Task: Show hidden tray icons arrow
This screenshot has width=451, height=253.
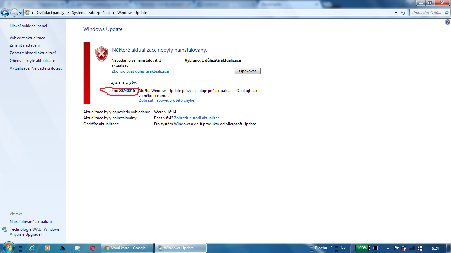Action: [388, 248]
